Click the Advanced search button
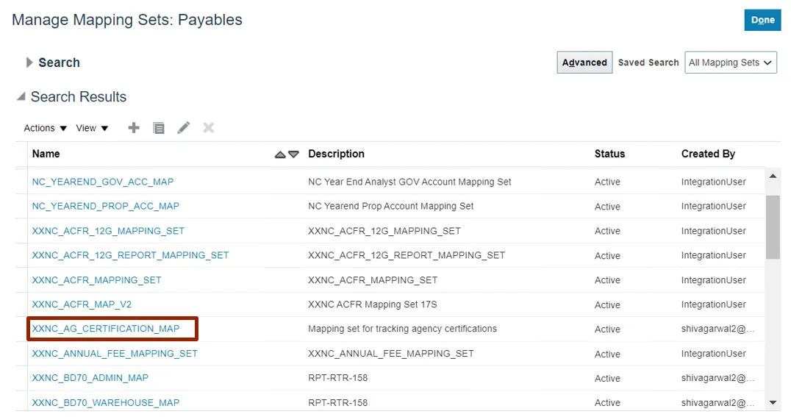This screenshot has width=791, height=417. click(584, 63)
